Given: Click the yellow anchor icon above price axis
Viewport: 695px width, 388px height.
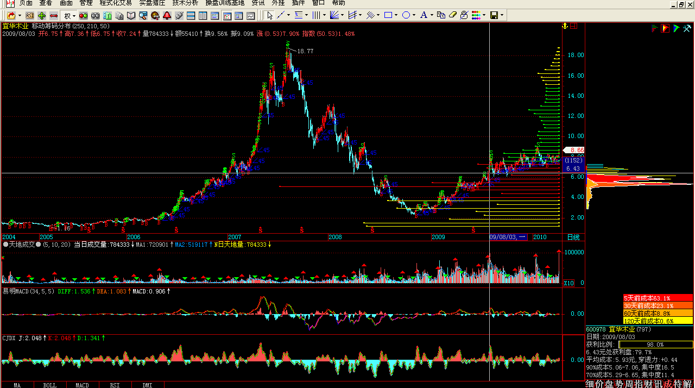Looking at the screenshot, I should point(565,26).
